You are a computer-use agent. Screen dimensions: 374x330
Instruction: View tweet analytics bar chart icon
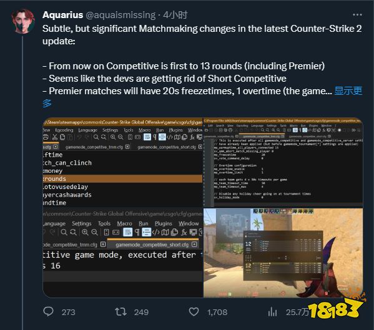tap(272, 312)
